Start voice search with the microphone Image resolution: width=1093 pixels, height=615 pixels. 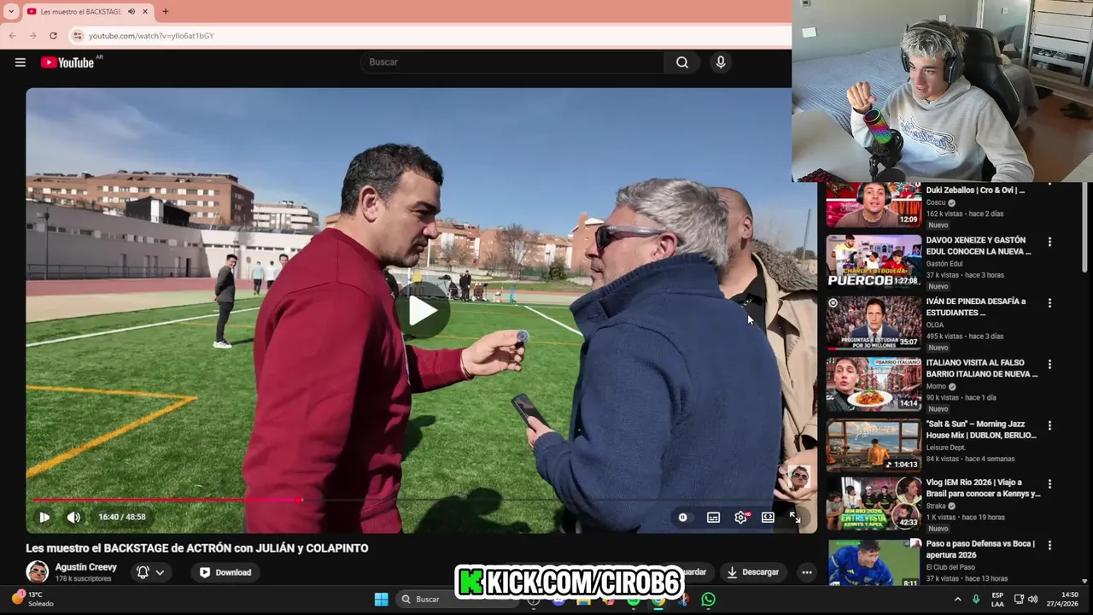(721, 62)
